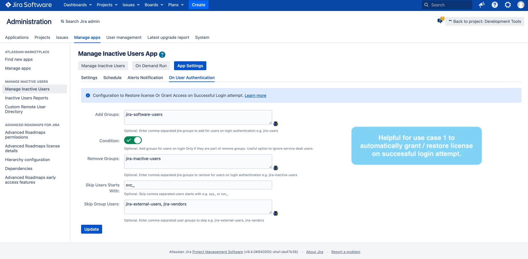Image resolution: width=528 pixels, height=259 pixels.
Task: Open Advanced Roadmaps early access features
Action: coord(30,180)
